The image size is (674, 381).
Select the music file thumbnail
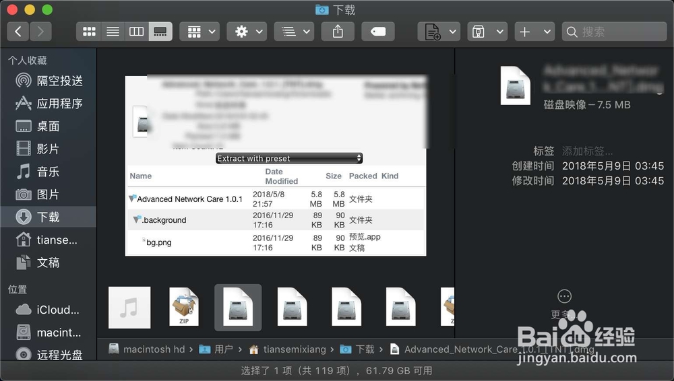[129, 308]
